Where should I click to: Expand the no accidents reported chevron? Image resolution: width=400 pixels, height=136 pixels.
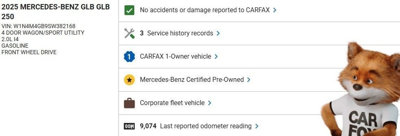tap(275, 10)
